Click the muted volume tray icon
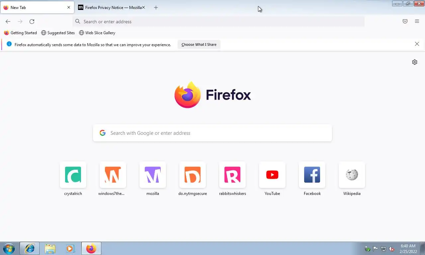 [391, 249]
